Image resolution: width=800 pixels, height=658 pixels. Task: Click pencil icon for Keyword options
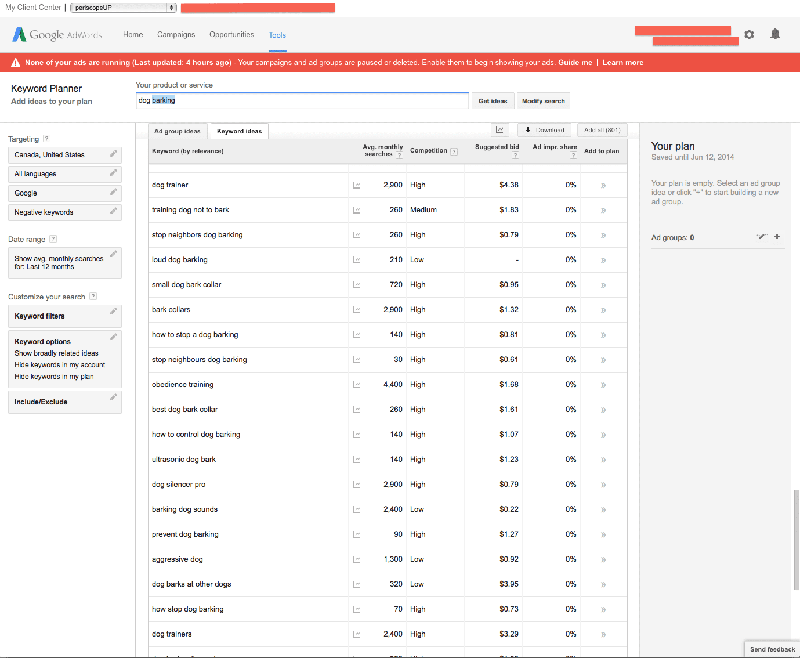tap(114, 337)
